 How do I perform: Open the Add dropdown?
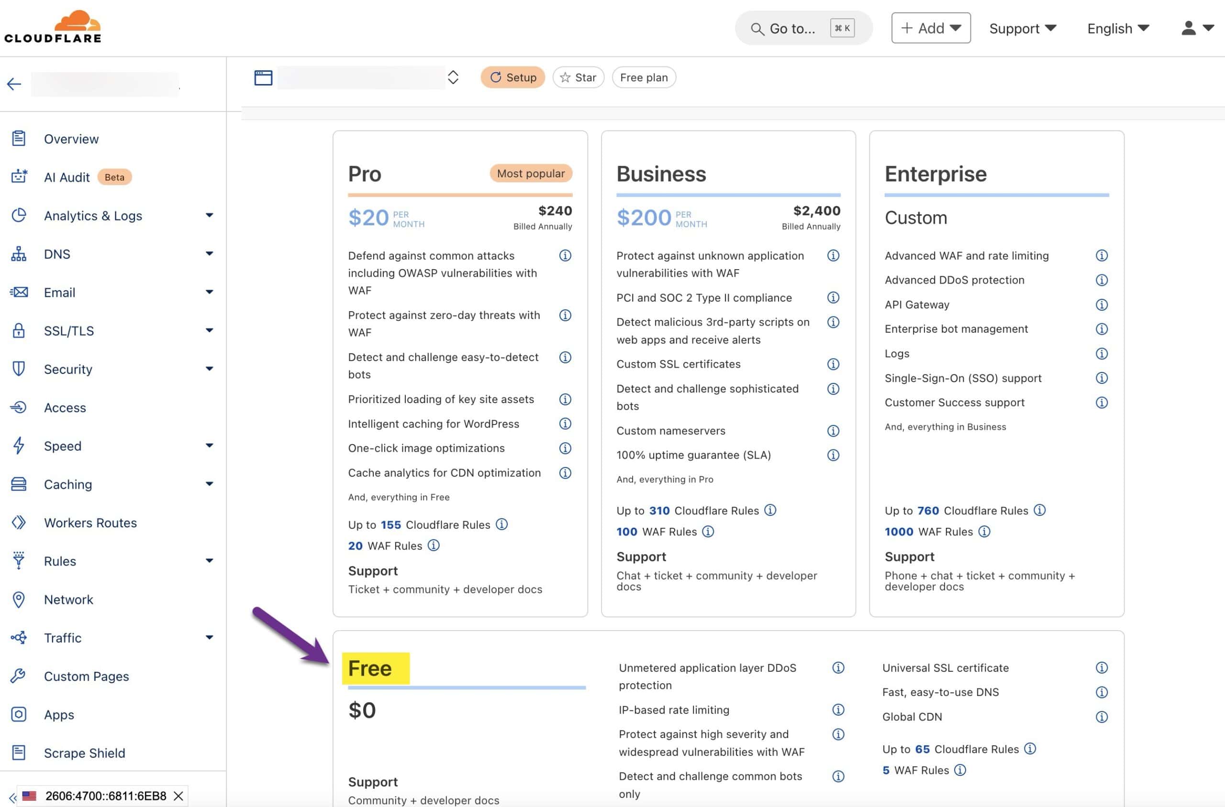(930, 28)
